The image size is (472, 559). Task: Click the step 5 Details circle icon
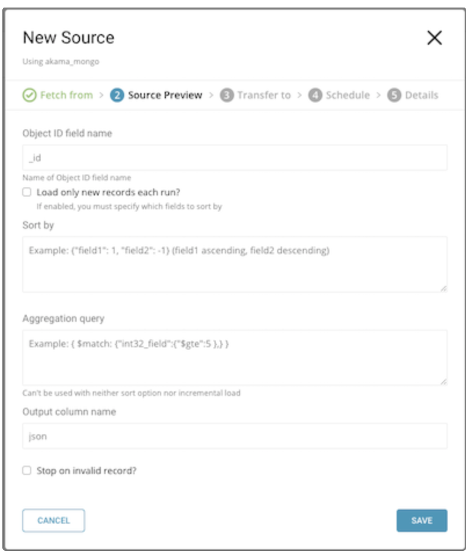[394, 95]
